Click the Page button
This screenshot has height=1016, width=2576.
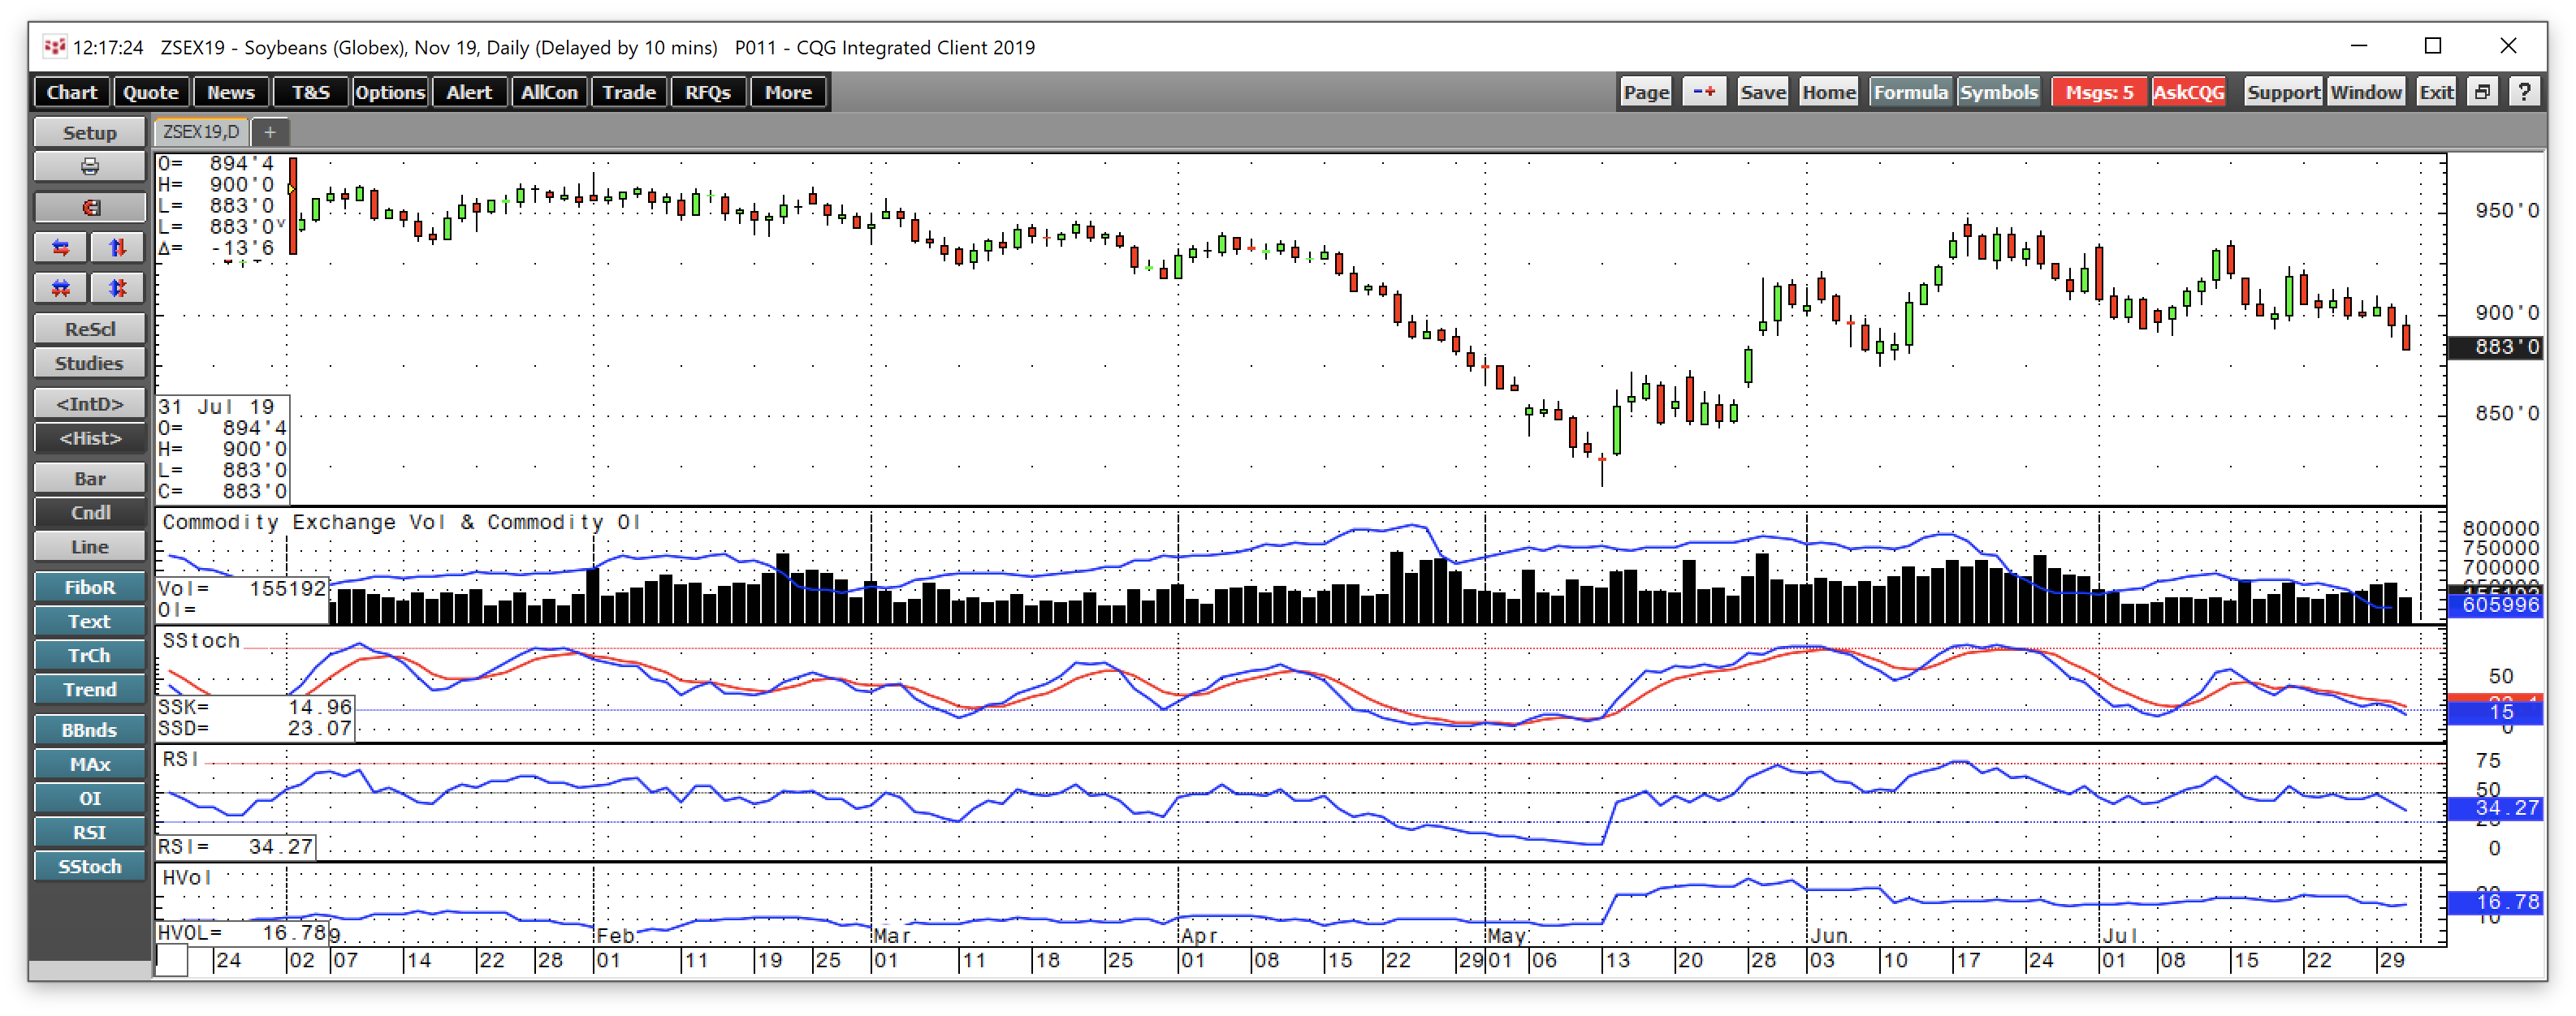pyautogui.click(x=1646, y=93)
